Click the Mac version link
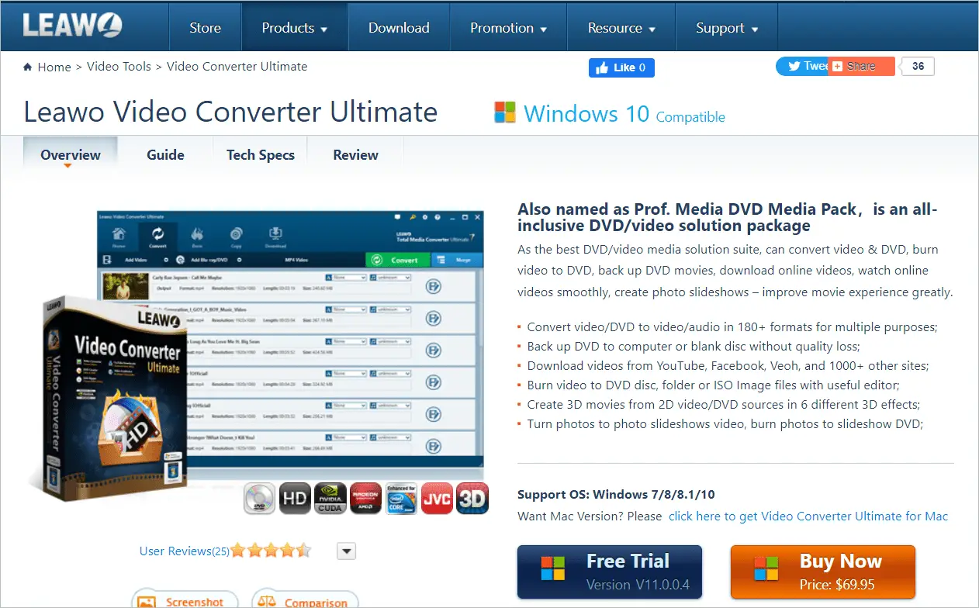Screen dimensions: 979x608 [x=808, y=516]
